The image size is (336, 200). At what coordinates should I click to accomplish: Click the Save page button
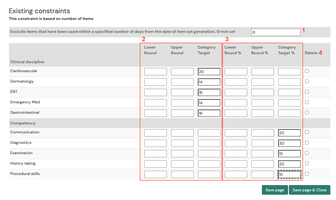coord(275,190)
